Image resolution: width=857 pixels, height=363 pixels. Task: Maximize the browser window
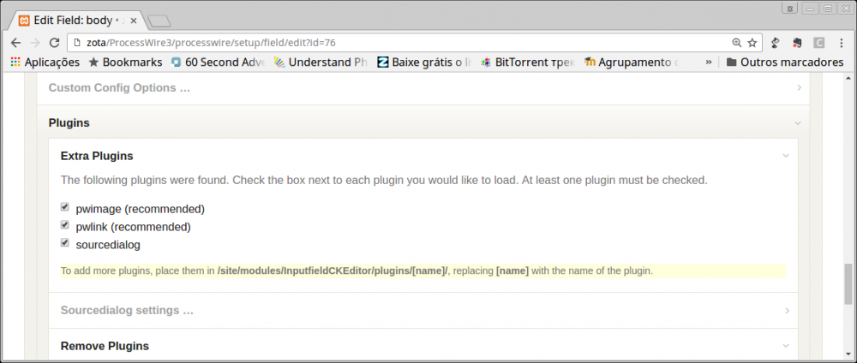click(828, 9)
